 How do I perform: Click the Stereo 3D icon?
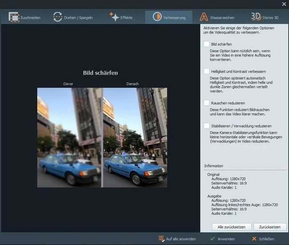pos(256,16)
